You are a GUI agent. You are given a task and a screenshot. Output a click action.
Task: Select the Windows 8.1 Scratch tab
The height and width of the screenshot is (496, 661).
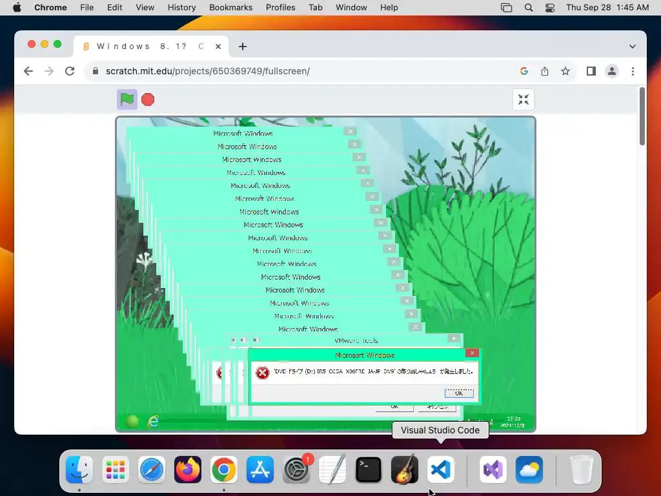[x=151, y=46]
